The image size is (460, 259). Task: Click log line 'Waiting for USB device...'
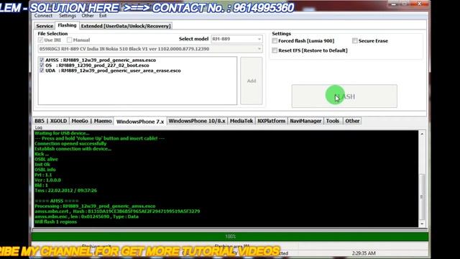(62, 133)
